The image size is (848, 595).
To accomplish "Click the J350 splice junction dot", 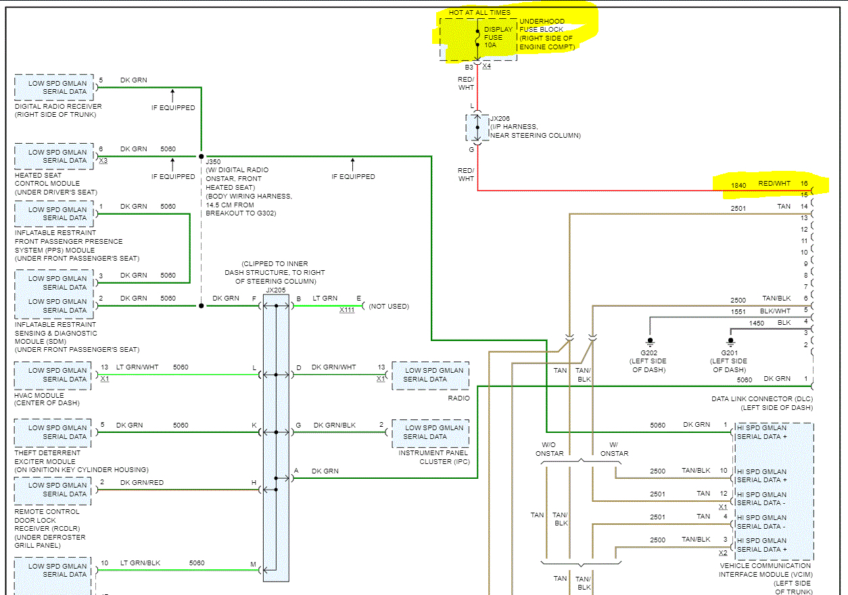I will 201,156.
